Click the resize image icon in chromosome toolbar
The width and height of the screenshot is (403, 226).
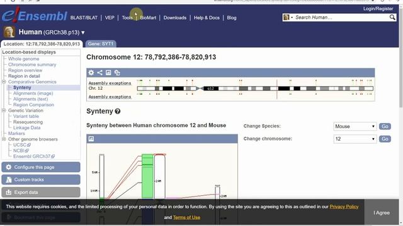(117, 73)
